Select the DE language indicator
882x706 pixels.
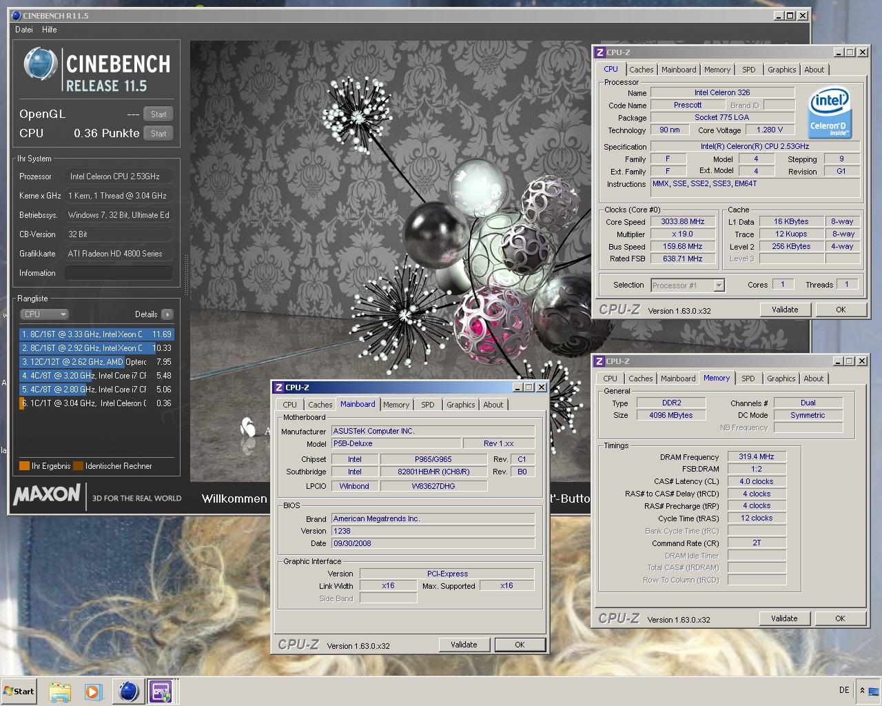844,690
